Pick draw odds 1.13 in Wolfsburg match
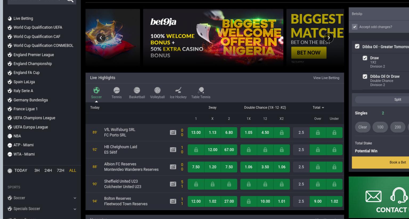 (x=212, y=133)
